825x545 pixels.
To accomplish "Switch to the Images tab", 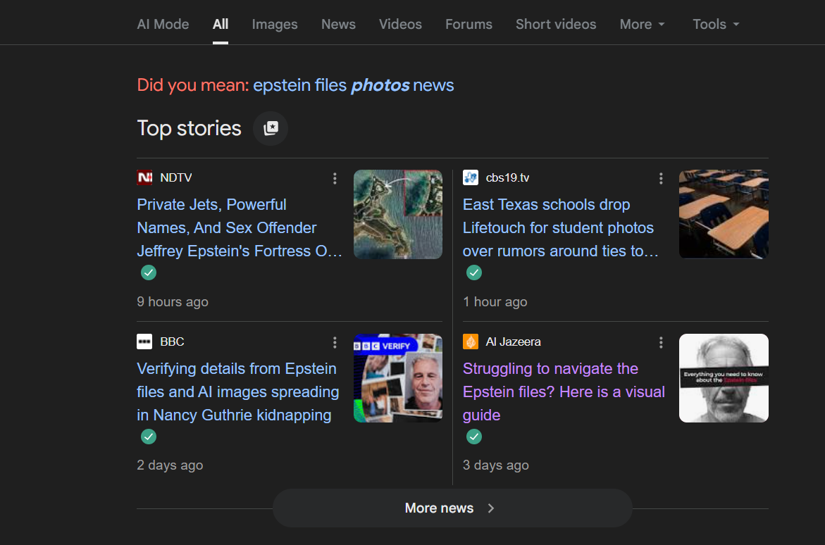I will pos(275,24).
